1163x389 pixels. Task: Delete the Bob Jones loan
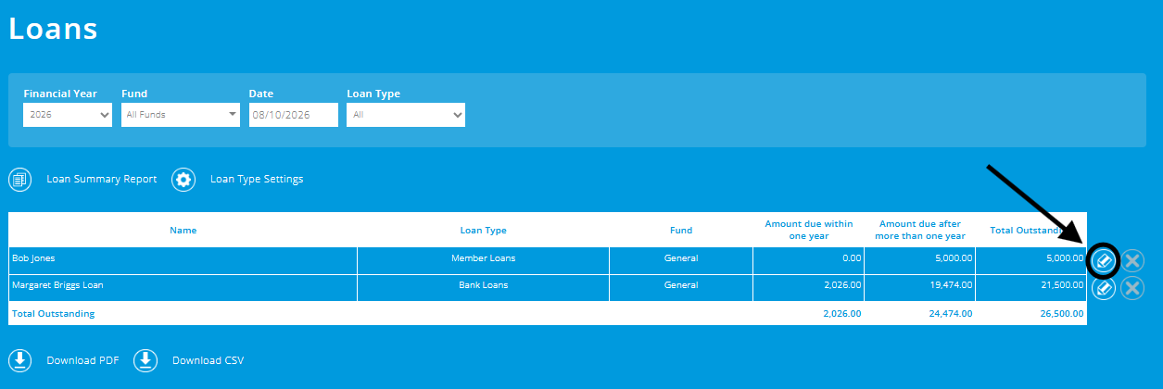pos(1132,261)
